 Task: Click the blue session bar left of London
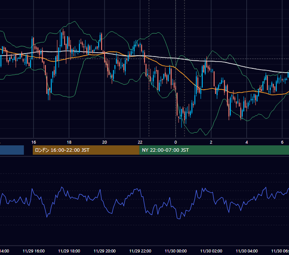12,150
